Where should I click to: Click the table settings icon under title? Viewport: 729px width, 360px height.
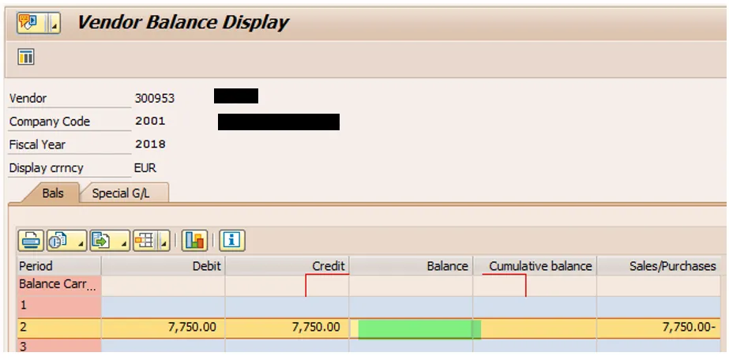pos(26,57)
